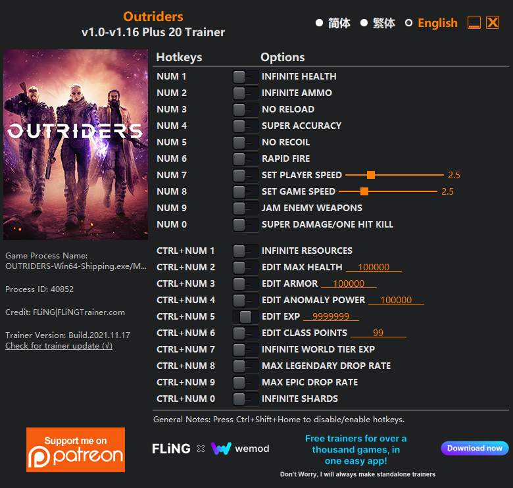
Task: Toggle Set Game Speed switch
Action: point(245,192)
